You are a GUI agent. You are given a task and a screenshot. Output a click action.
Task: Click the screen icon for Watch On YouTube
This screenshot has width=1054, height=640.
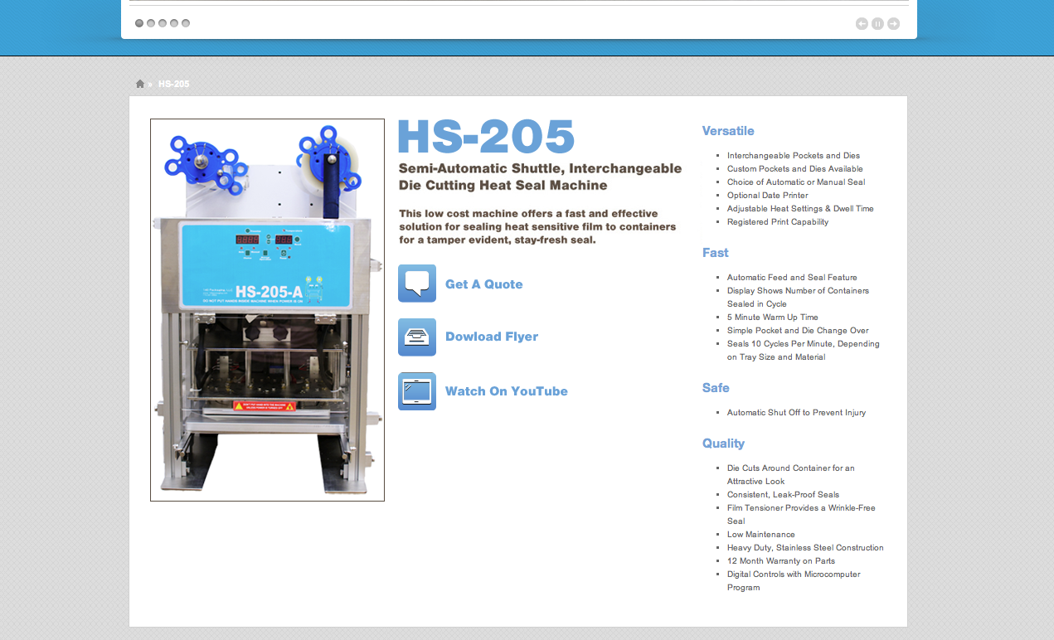click(417, 391)
